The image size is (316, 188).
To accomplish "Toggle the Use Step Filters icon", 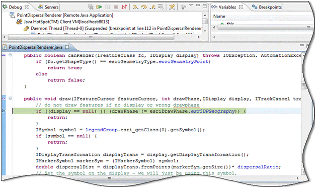I will (x=172, y=7).
